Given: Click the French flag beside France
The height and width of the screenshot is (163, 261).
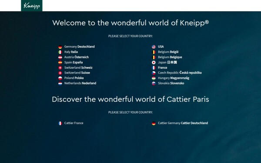Looking at the screenshot, I should point(154,68).
